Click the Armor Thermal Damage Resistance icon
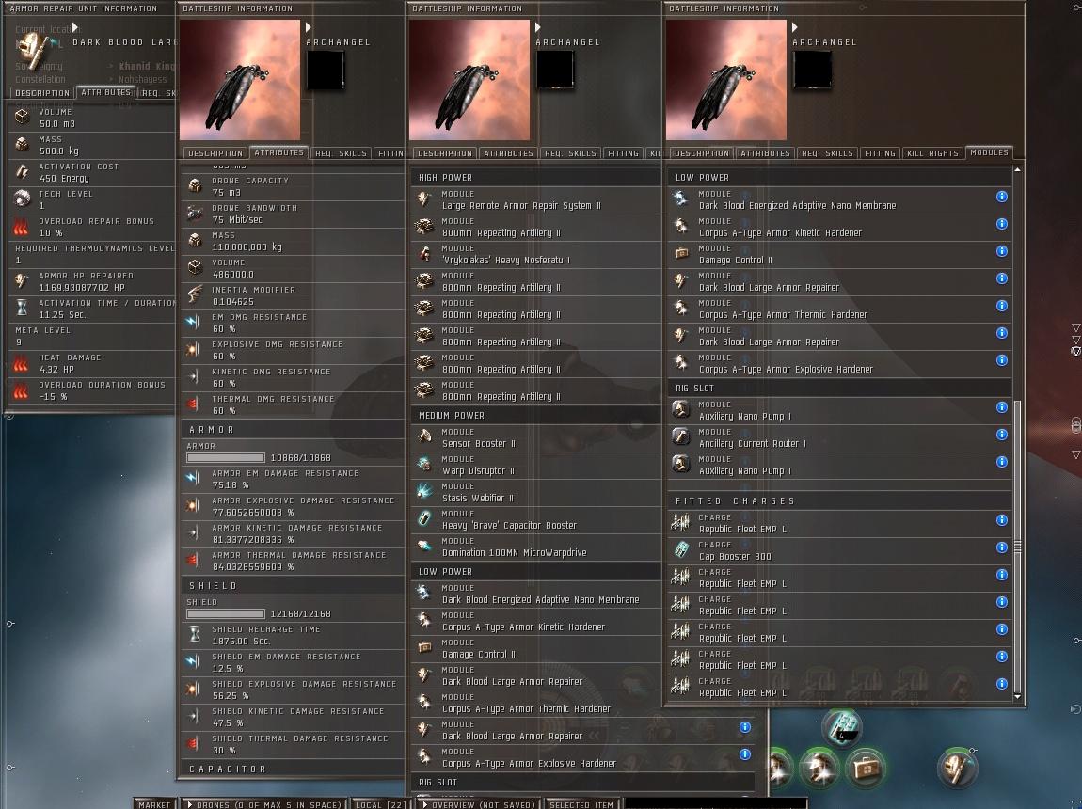Viewport: 1082px width, 809px height. [x=195, y=560]
